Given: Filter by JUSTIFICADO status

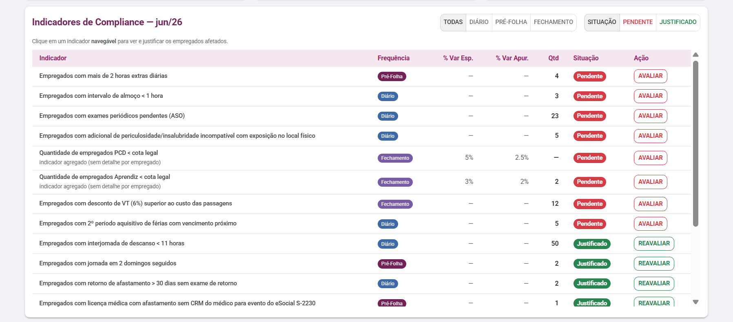Looking at the screenshot, I should (x=678, y=22).
